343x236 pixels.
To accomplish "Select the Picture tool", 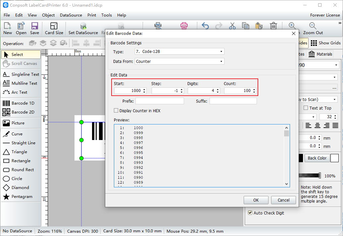I will pyautogui.click(x=21, y=123).
